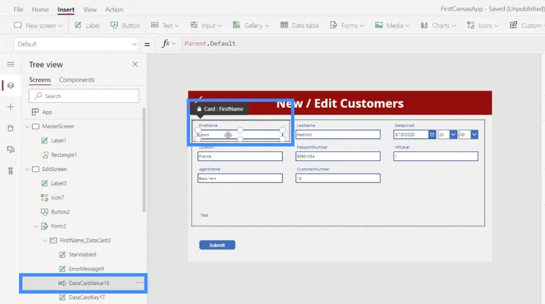Select the Screens tab
This screenshot has width=545, height=304.
40,80
